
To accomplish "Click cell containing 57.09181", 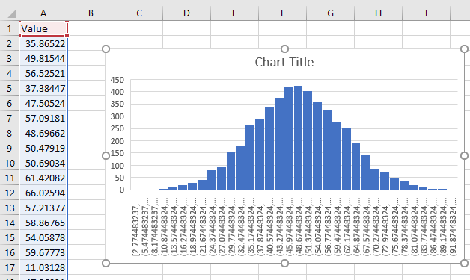I will [x=43, y=118].
